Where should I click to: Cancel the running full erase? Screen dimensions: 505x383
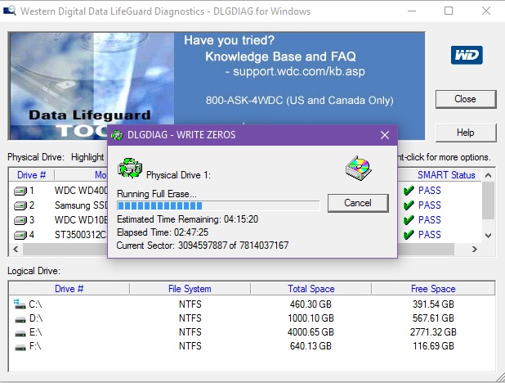(x=357, y=203)
